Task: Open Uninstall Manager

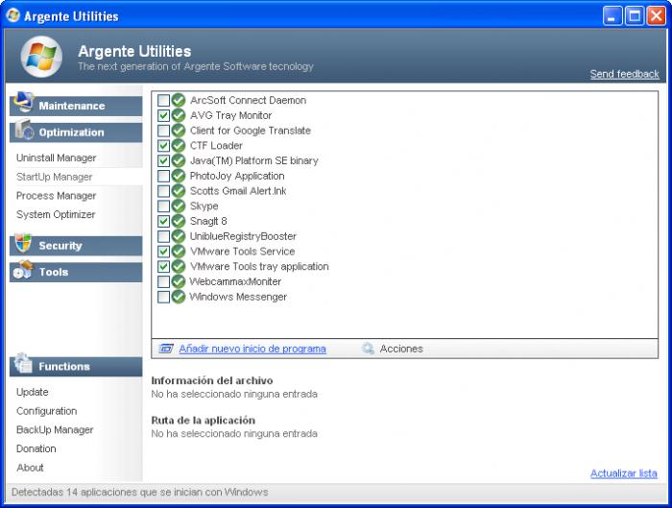Action: 56,157
